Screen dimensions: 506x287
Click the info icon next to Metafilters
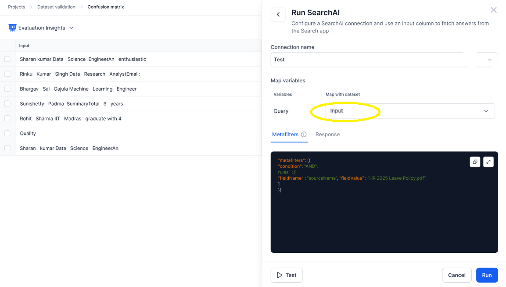click(x=304, y=135)
